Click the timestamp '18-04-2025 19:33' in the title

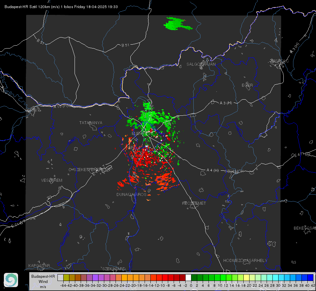pos(102,7)
